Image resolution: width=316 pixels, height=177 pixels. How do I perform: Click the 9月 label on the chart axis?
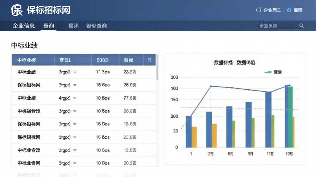(x=250, y=154)
